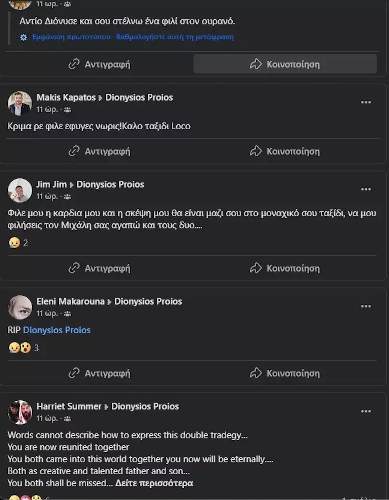The image size is (389, 500).
Task: Open three-dot menu on Jim Jim post
Action: tap(366, 189)
